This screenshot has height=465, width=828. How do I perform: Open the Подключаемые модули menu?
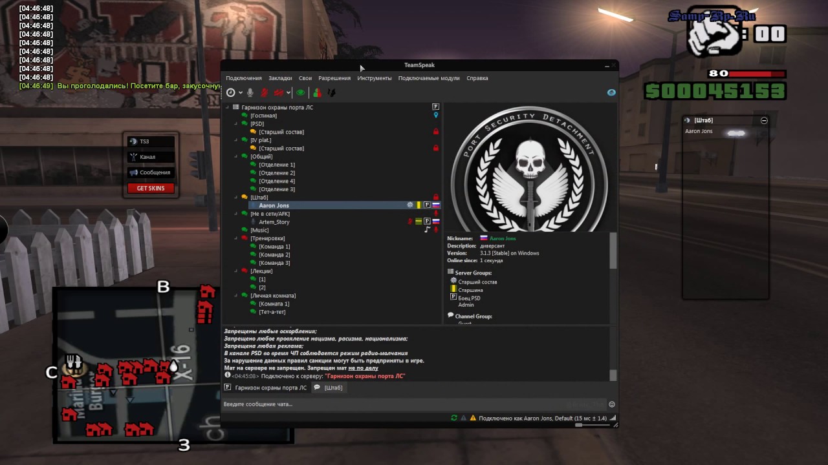click(429, 78)
